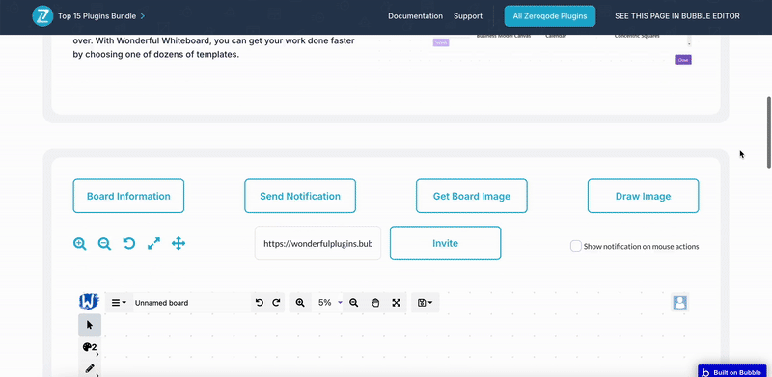Open the whiteboard hamburger menu dropdown

[x=118, y=303]
